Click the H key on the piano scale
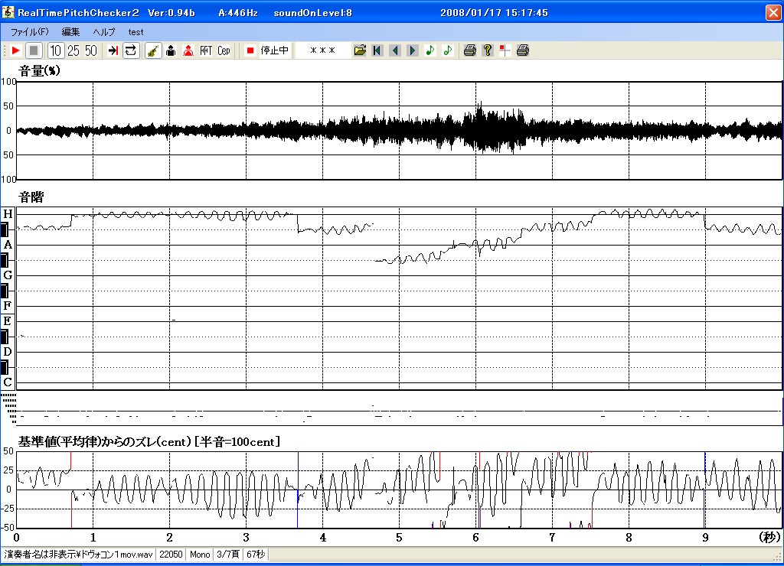784x566 pixels. tap(8, 214)
